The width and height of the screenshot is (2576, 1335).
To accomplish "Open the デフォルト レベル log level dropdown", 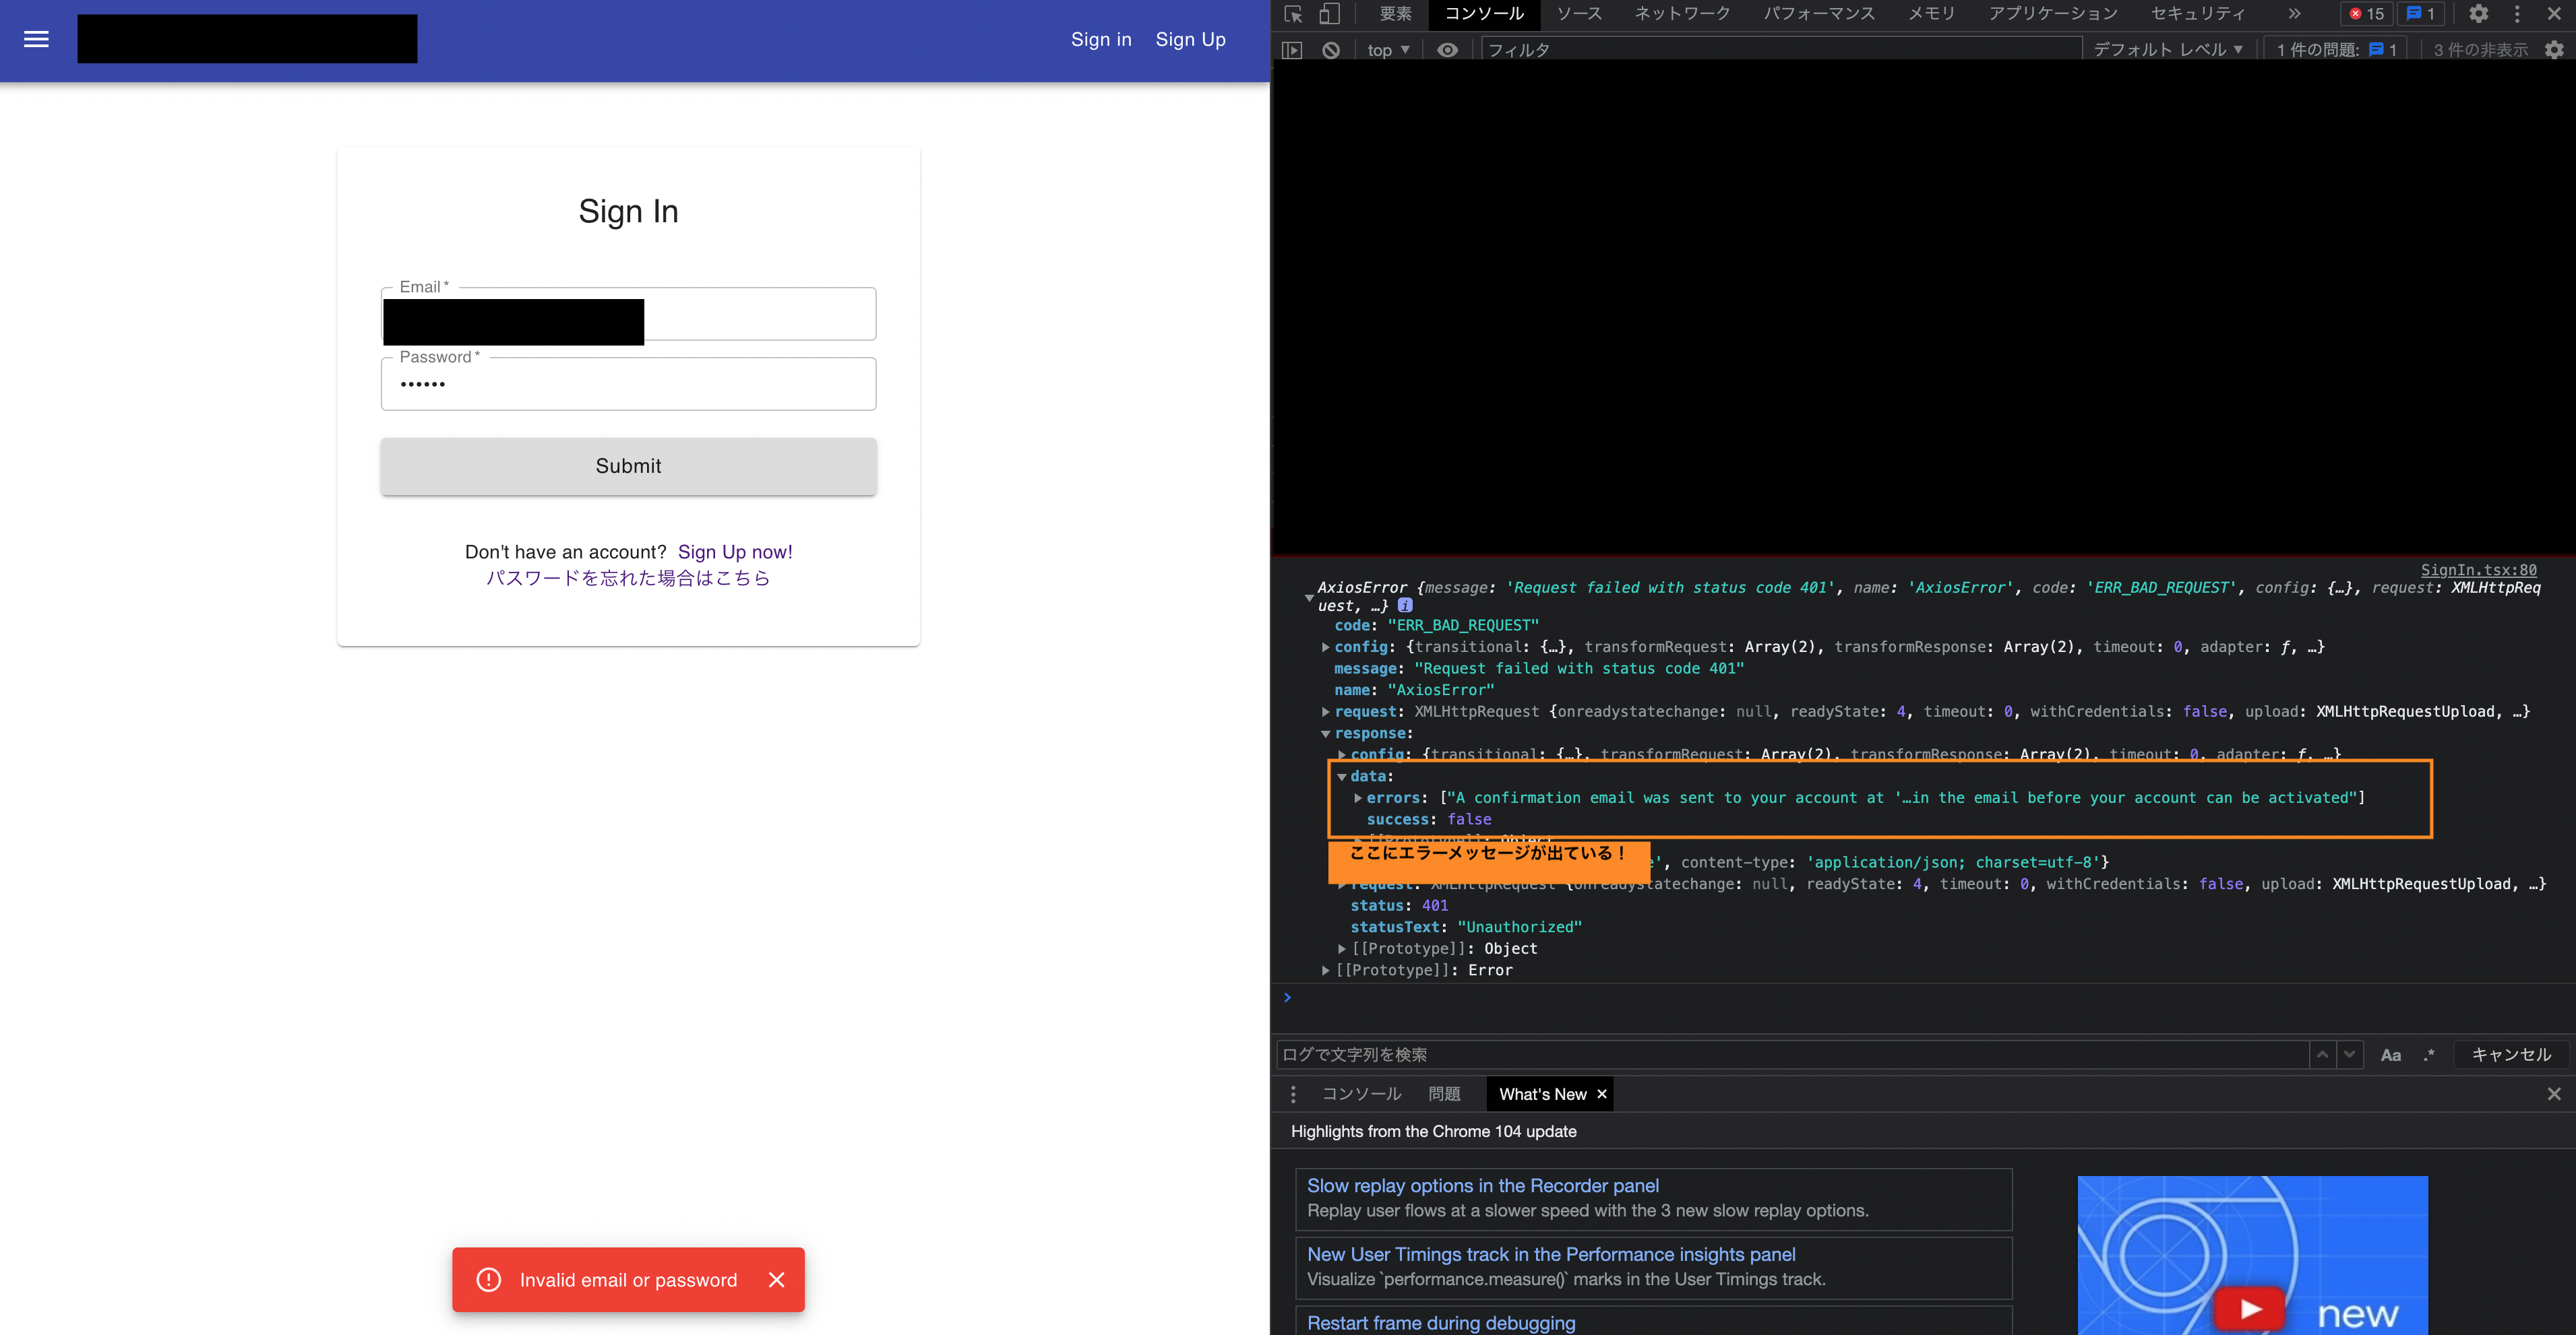I will [2167, 50].
